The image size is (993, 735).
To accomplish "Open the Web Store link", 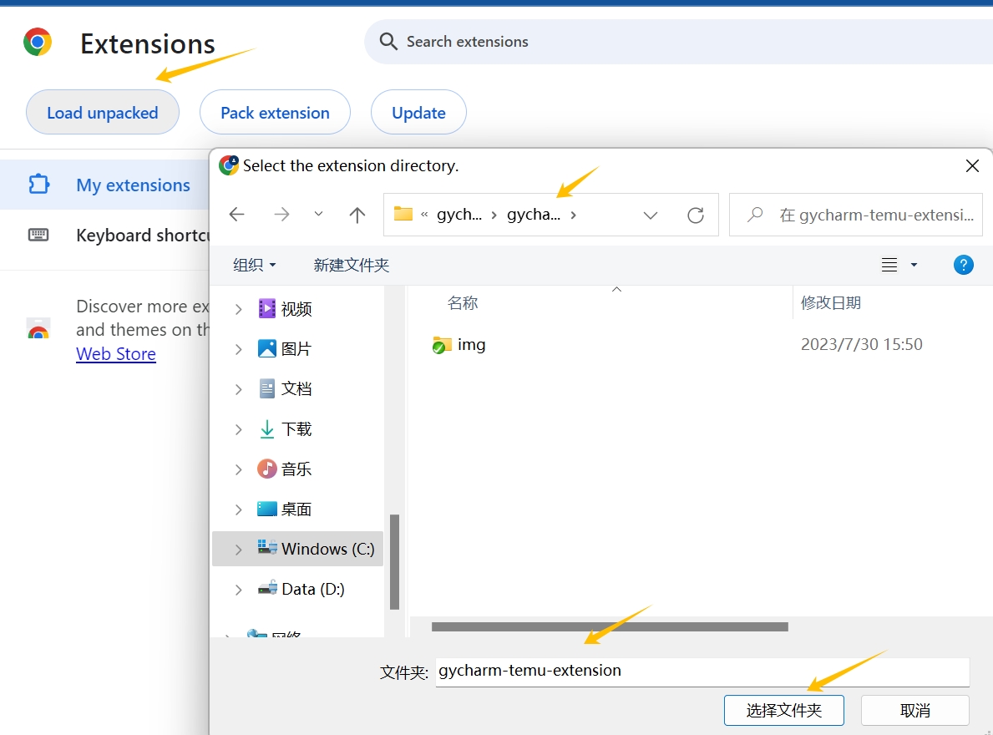I will tap(116, 353).
